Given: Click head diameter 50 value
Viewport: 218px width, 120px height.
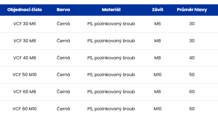Looking at the screenshot, I should click(192, 75).
